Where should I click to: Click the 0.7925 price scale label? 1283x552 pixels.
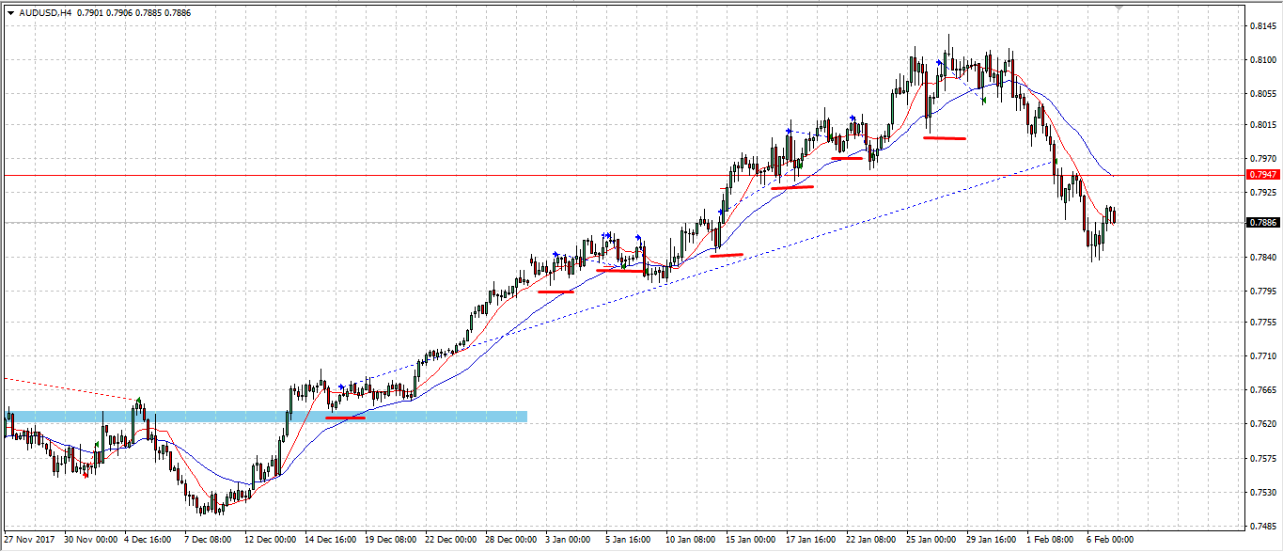coord(1264,192)
